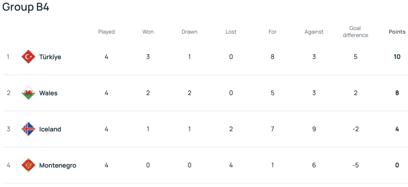The height and width of the screenshot is (187, 408).
Task: Click the Group B4 heading
Action: [26, 7]
